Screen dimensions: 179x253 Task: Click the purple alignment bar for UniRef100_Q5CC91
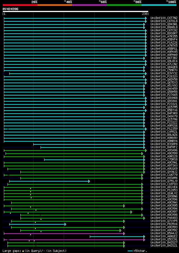(x=74, y=240)
